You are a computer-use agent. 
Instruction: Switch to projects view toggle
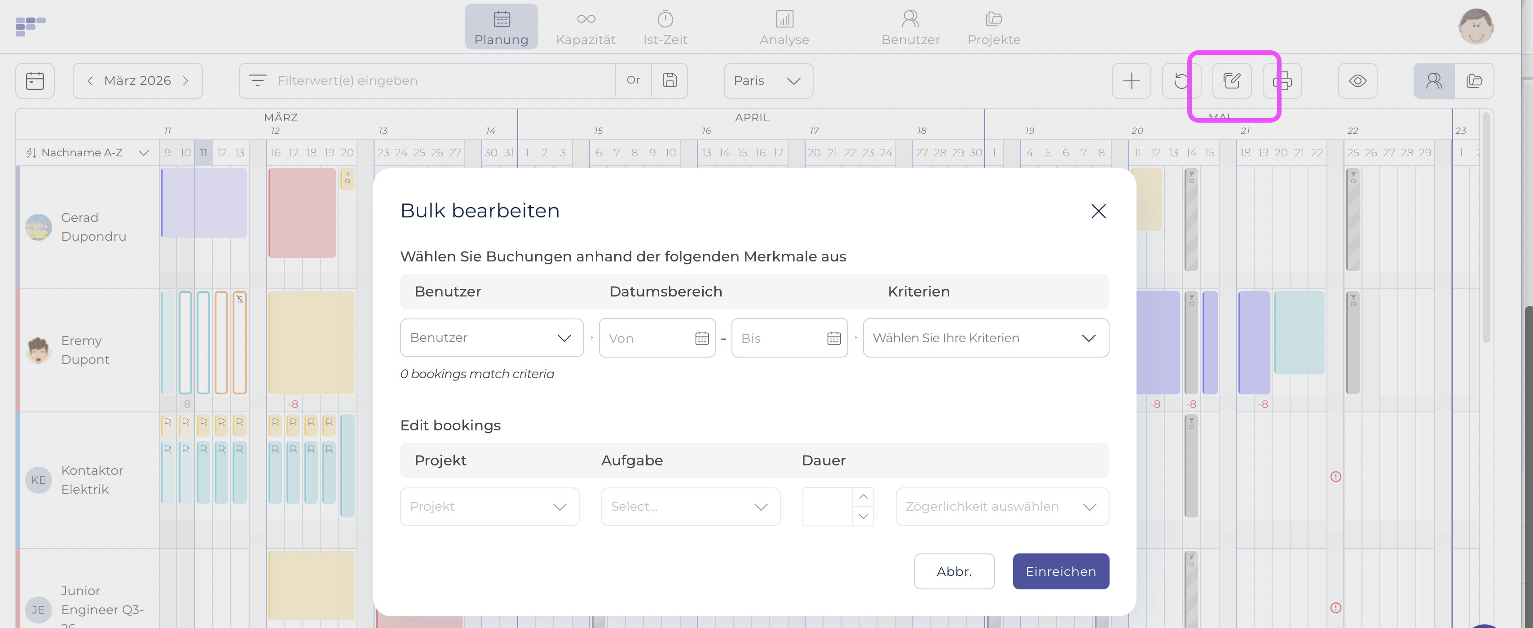tap(1473, 80)
